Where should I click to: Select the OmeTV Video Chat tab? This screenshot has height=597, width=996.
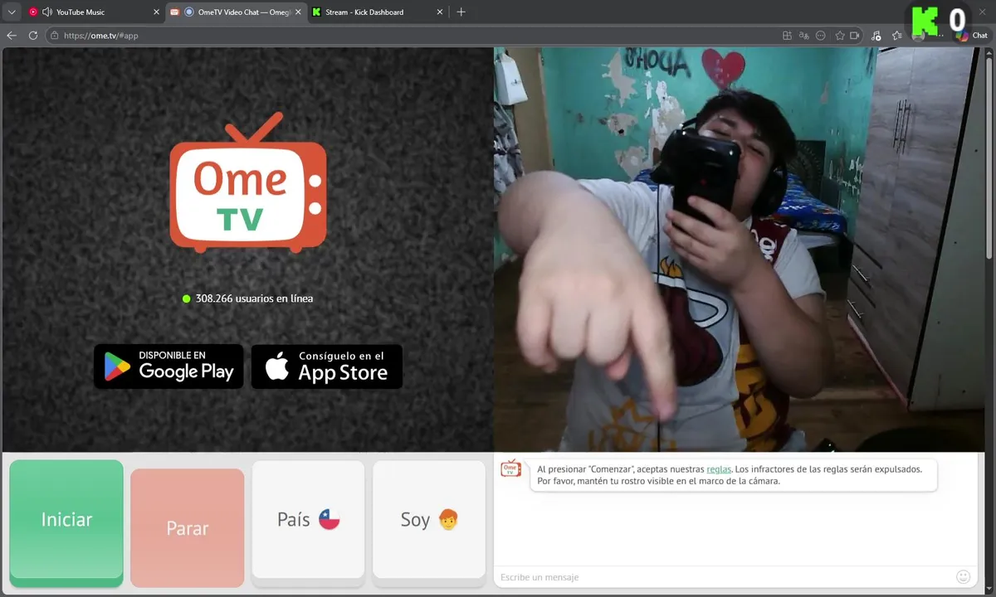click(237, 12)
